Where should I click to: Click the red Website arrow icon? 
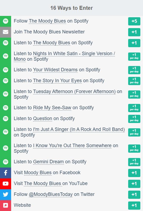[x=6, y=205]
